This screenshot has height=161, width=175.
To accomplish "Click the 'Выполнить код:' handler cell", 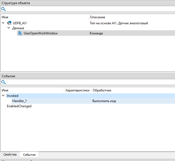I will [x=104, y=101].
